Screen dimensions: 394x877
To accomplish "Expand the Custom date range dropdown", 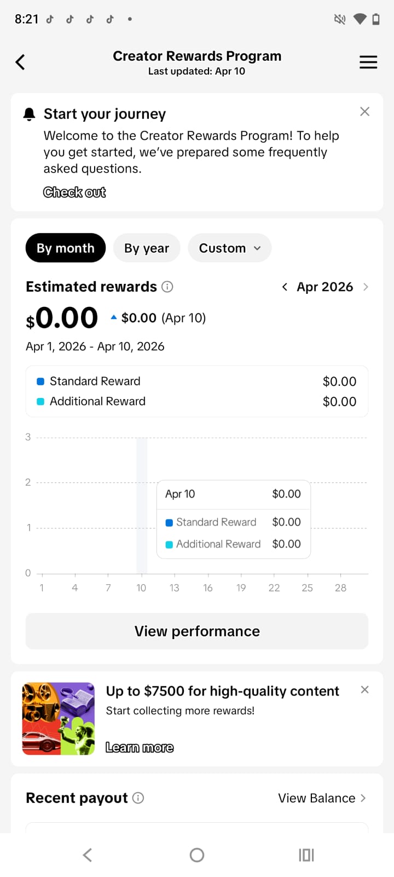I will tap(230, 248).
